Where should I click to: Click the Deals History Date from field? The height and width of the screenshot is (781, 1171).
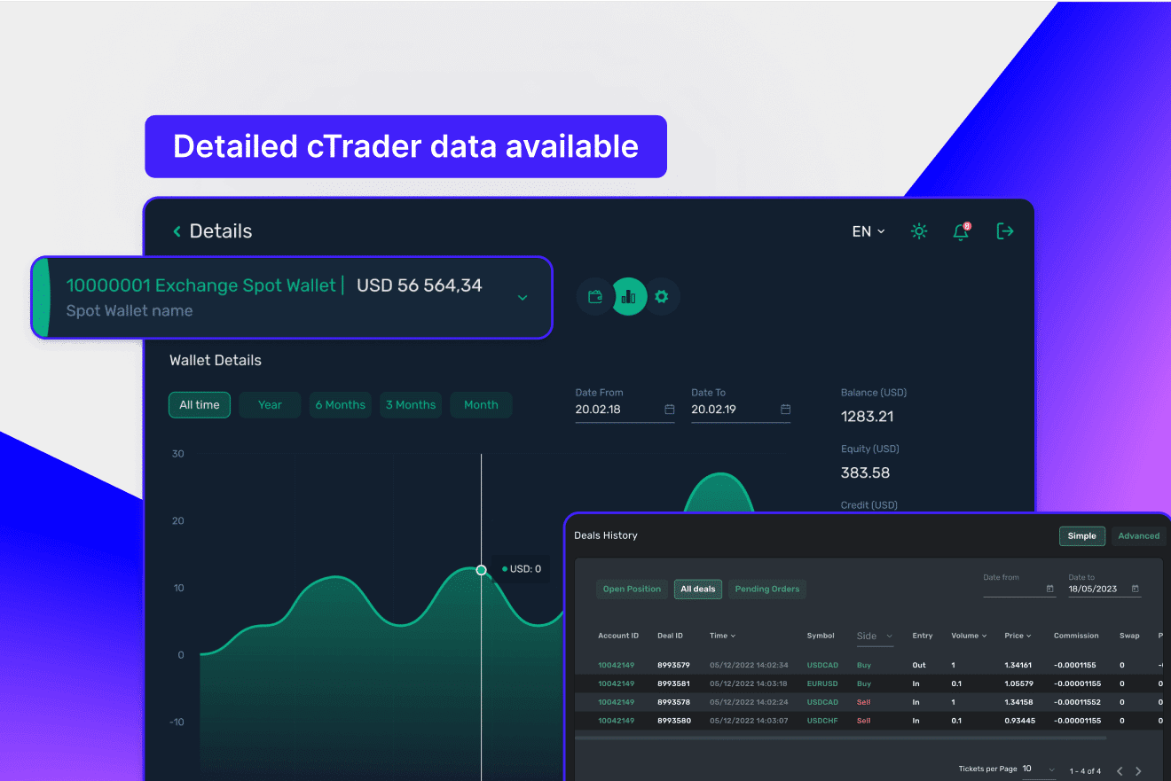tap(1019, 589)
